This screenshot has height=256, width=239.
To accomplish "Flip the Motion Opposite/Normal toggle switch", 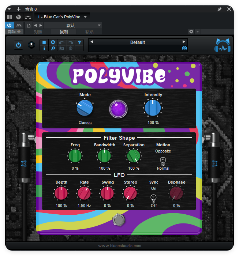I will pos(163,161).
